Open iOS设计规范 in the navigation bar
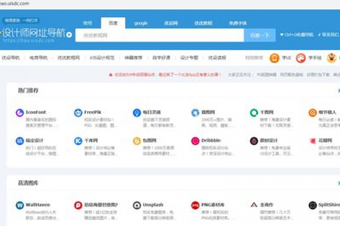 coord(102,58)
